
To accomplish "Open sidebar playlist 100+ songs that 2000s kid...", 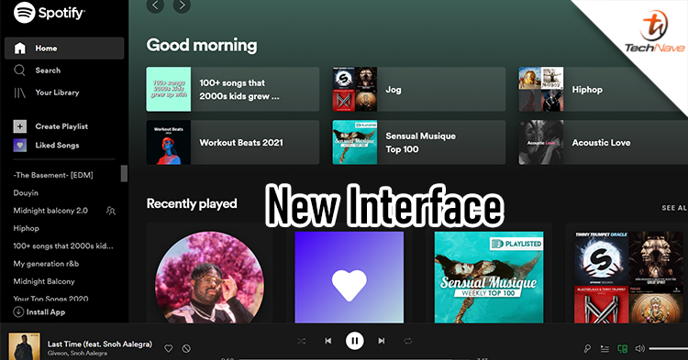I will point(63,246).
